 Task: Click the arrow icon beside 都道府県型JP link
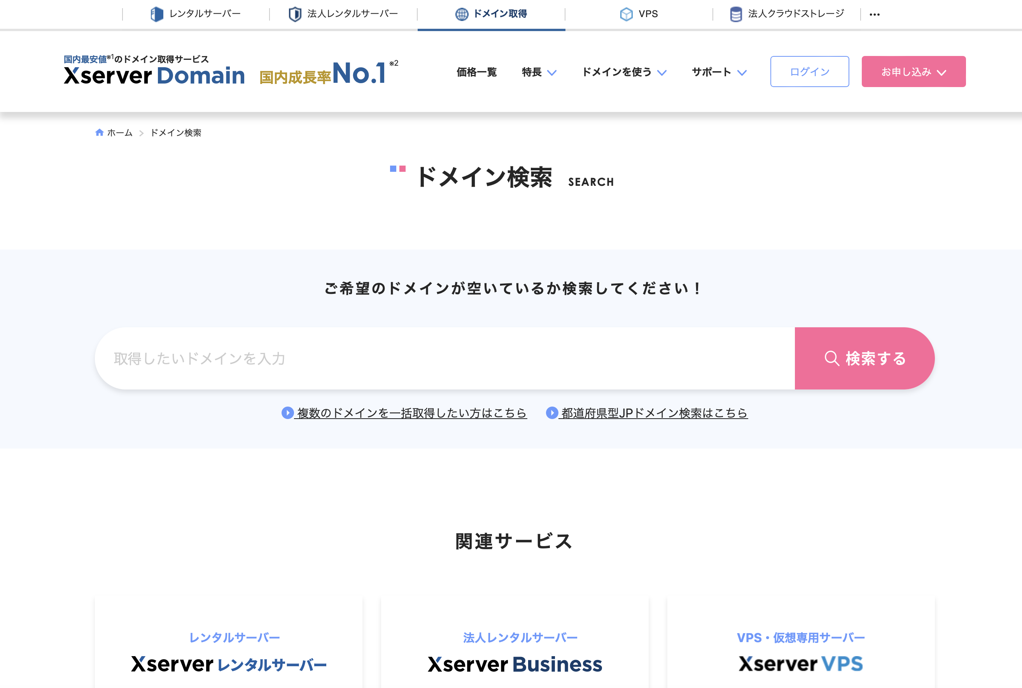tap(552, 413)
